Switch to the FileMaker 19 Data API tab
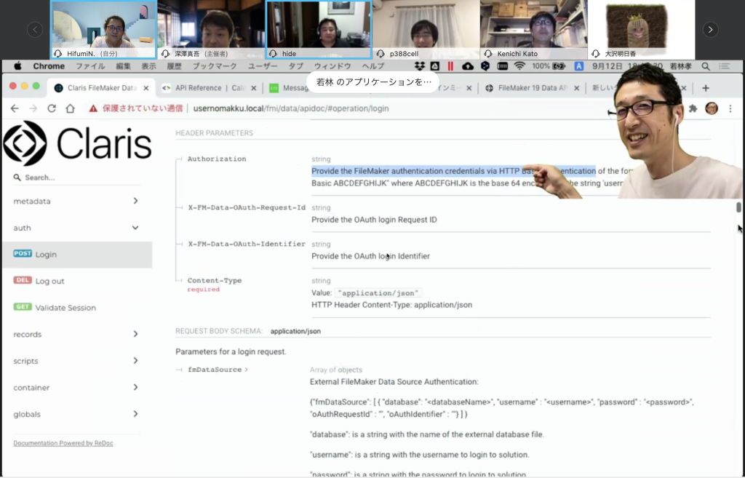Image resolution: width=745 pixels, height=478 pixels. point(532,88)
